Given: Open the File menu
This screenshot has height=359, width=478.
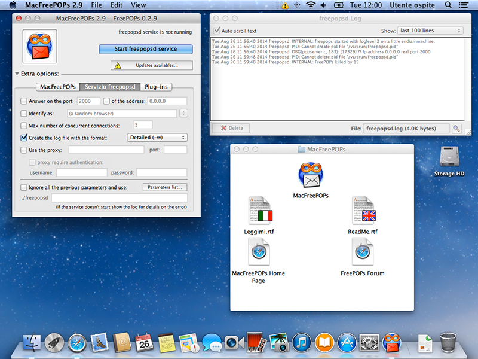Looking at the screenshot, I should tap(96, 5).
